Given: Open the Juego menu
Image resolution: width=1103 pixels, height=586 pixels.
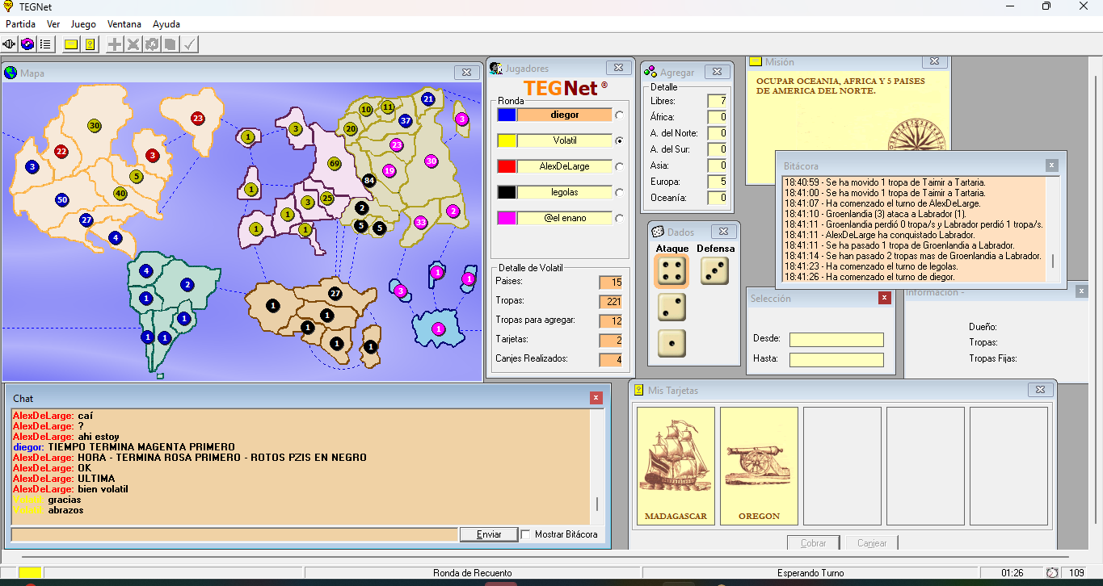Looking at the screenshot, I should pyautogui.click(x=83, y=24).
